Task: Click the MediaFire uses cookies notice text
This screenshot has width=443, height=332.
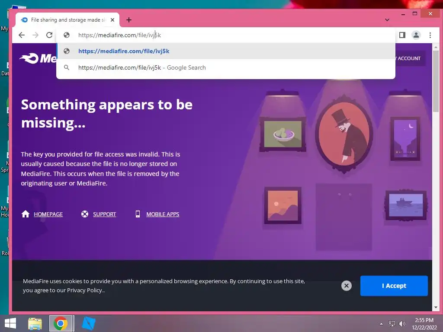Action: tap(164, 286)
